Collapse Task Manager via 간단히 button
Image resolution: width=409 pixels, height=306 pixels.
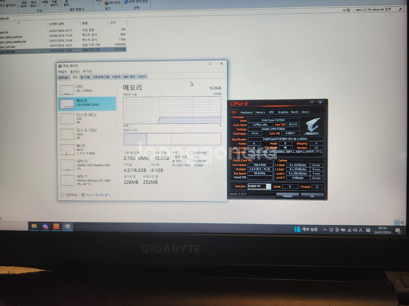[69, 195]
